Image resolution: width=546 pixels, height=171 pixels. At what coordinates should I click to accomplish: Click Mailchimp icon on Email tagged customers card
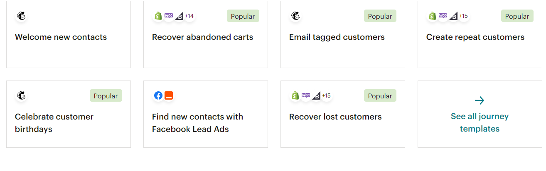click(x=295, y=16)
